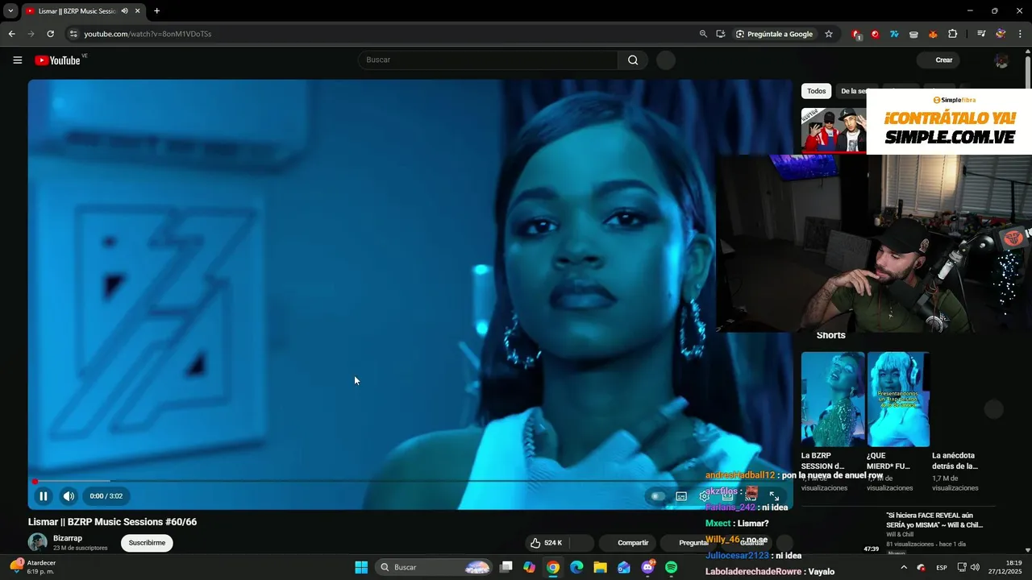Open the YouTube hamburger guide menu
Image resolution: width=1032 pixels, height=580 pixels.
[x=18, y=60]
